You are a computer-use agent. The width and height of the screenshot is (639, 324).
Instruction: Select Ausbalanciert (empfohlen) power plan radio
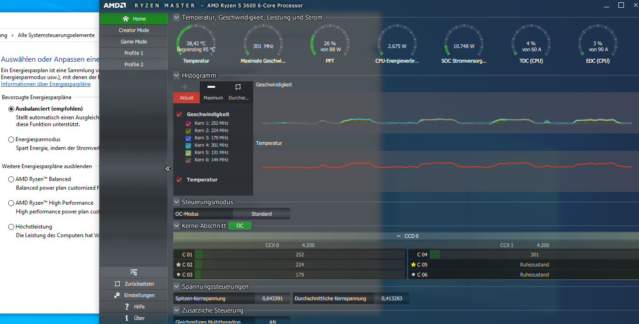11,109
